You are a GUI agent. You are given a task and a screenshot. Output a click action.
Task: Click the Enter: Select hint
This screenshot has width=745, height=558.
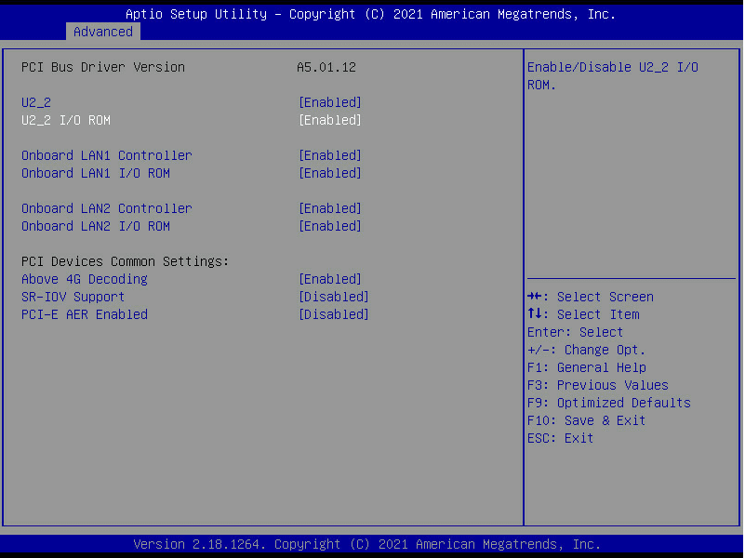tap(576, 332)
